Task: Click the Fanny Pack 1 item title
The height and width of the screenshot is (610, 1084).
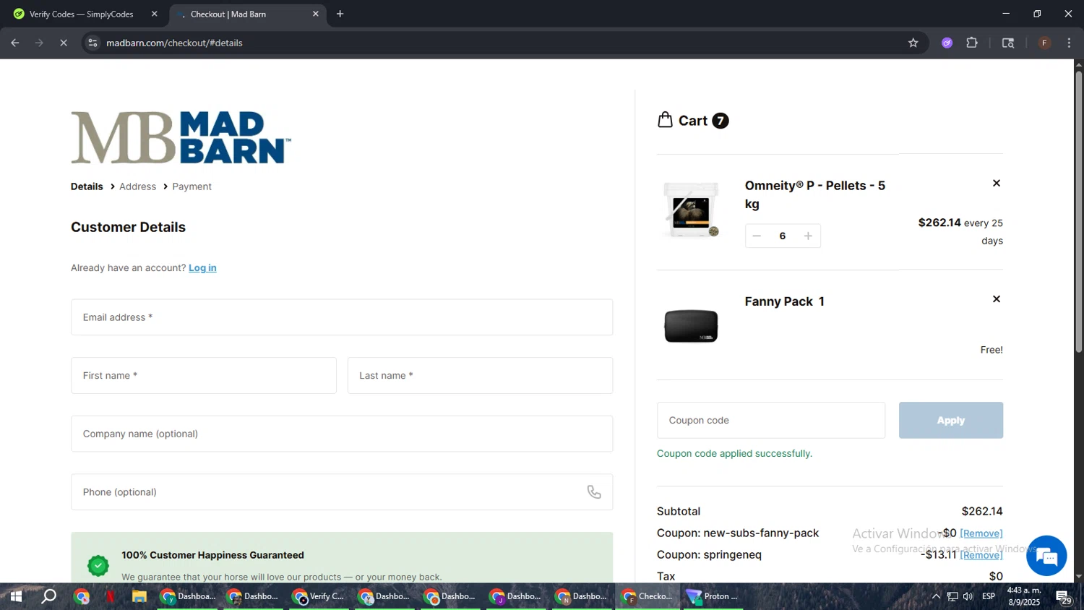Action: tap(785, 301)
